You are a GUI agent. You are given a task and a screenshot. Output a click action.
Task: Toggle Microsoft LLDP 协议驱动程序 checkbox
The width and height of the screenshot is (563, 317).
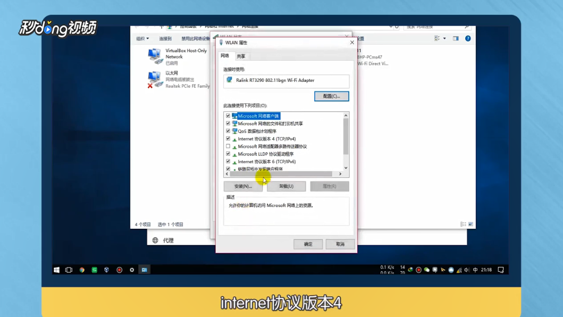point(228,154)
